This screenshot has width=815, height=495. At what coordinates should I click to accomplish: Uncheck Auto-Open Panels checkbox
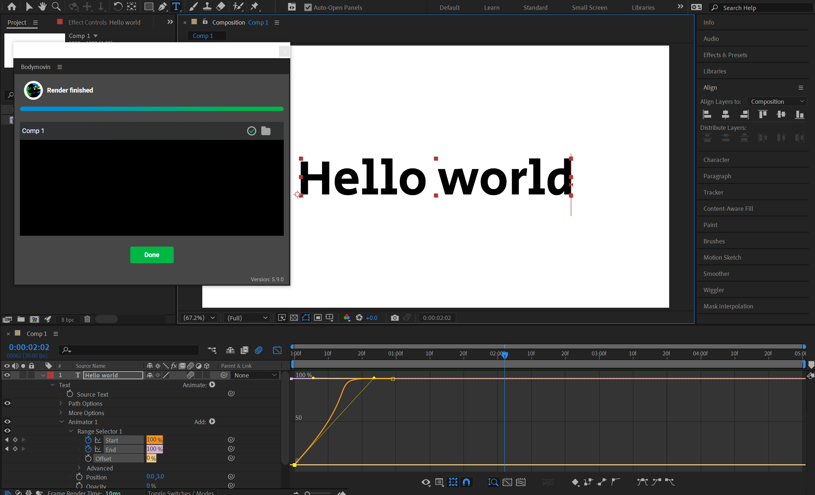(x=308, y=8)
